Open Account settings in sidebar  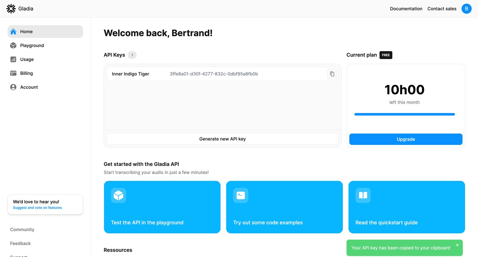click(x=46, y=87)
